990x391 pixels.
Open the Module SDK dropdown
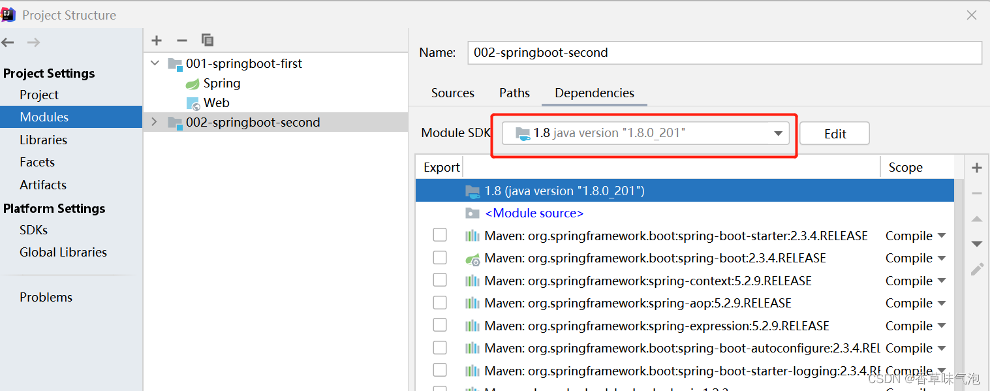(x=645, y=133)
